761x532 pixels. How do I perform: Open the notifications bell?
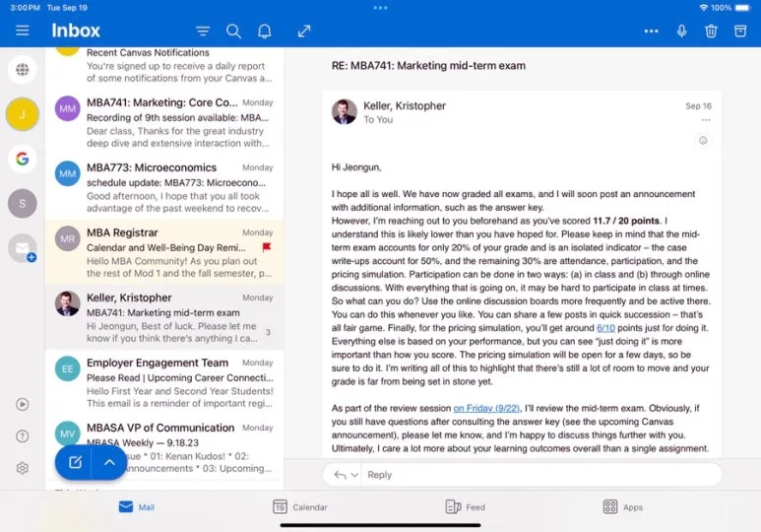[265, 32]
